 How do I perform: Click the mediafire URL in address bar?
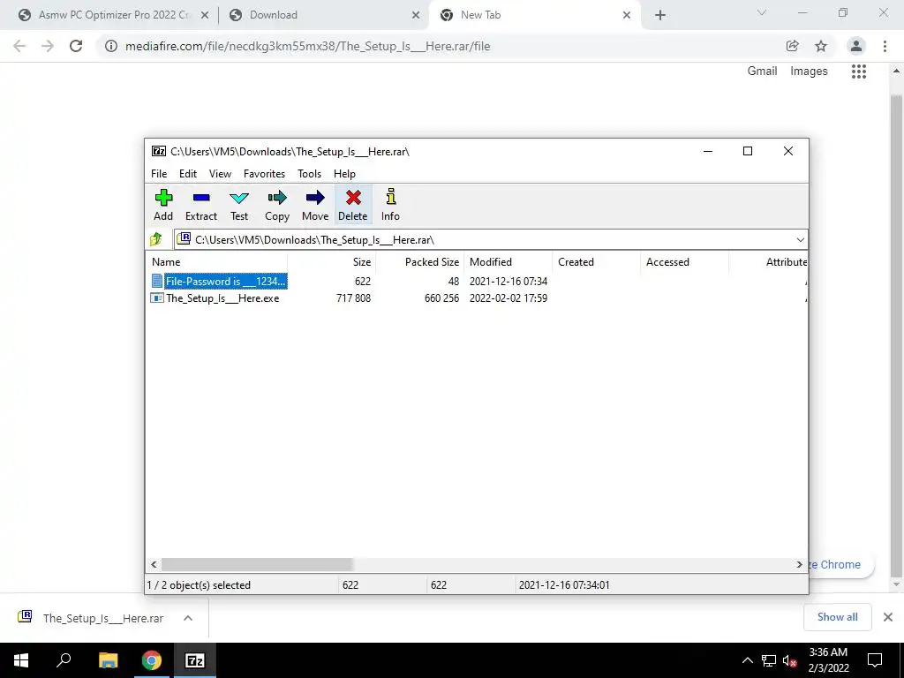(307, 46)
